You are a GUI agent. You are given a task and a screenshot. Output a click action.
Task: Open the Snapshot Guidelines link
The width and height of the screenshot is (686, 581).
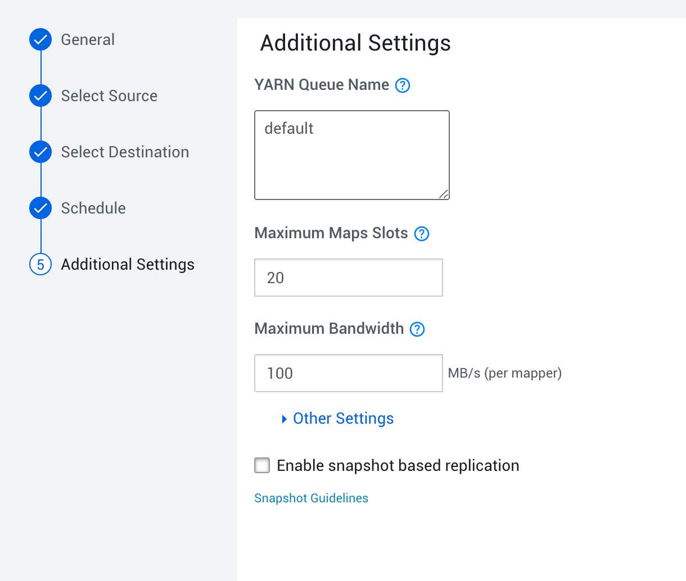coord(311,498)
